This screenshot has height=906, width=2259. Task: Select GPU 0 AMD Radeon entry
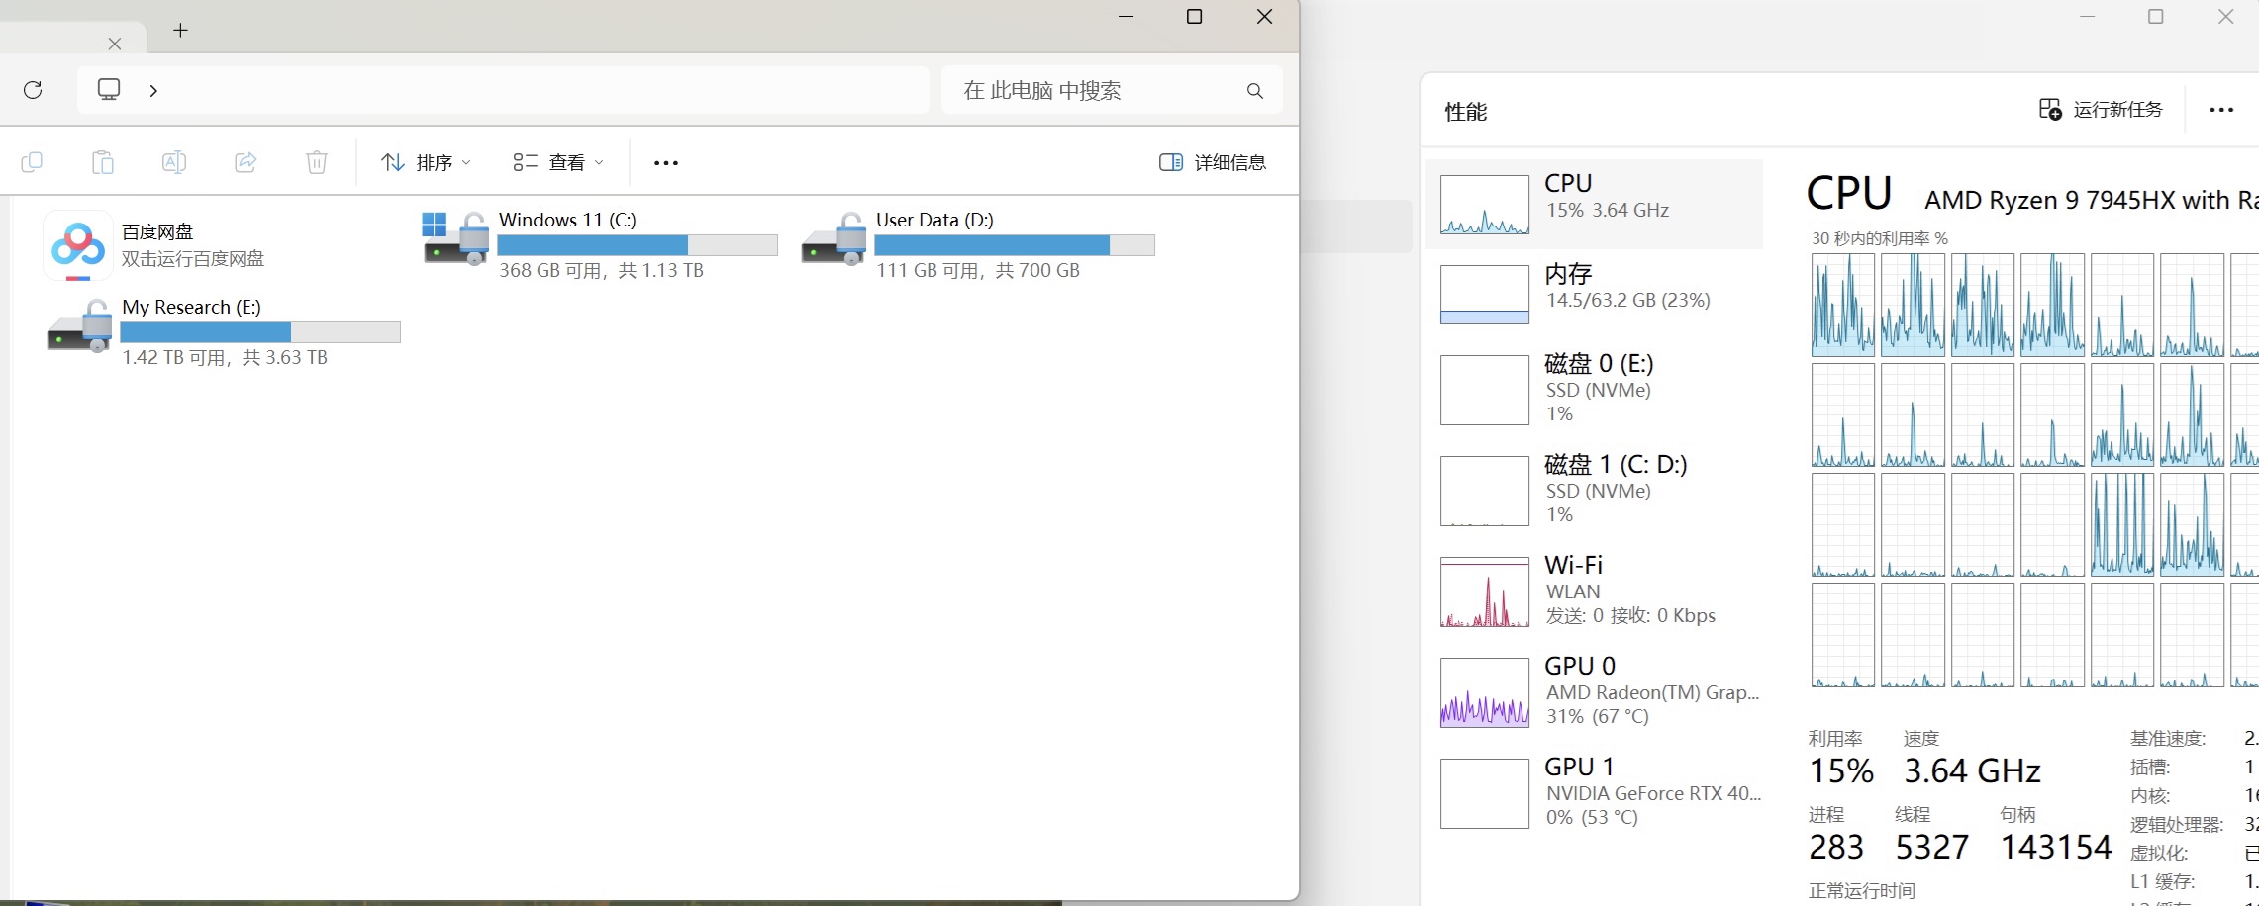(1594, 691)
